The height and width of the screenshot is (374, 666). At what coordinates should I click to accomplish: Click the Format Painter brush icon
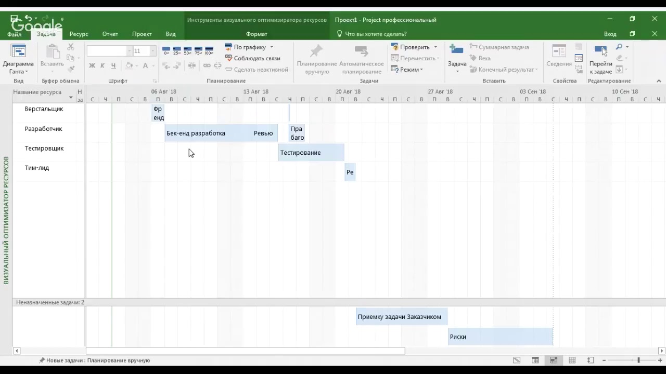71,69
